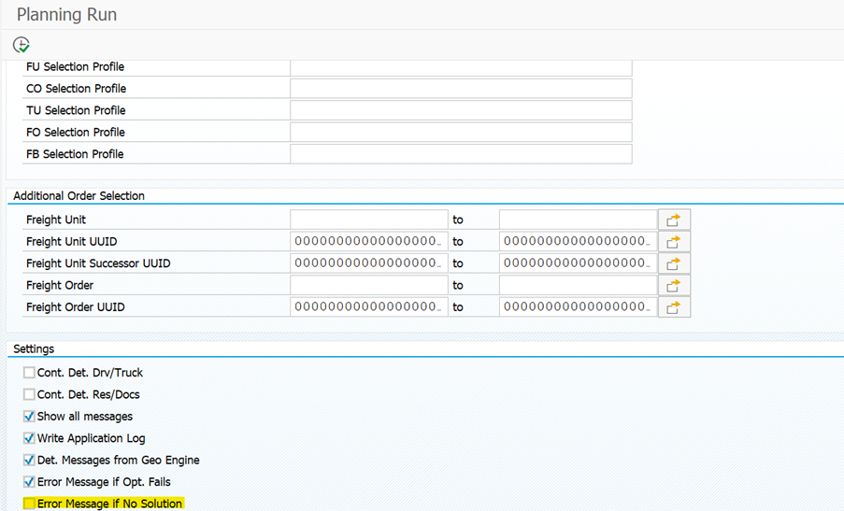
Task: Uncheck Det. Messages from Geo Engine
Action: (x=29, y=461)
